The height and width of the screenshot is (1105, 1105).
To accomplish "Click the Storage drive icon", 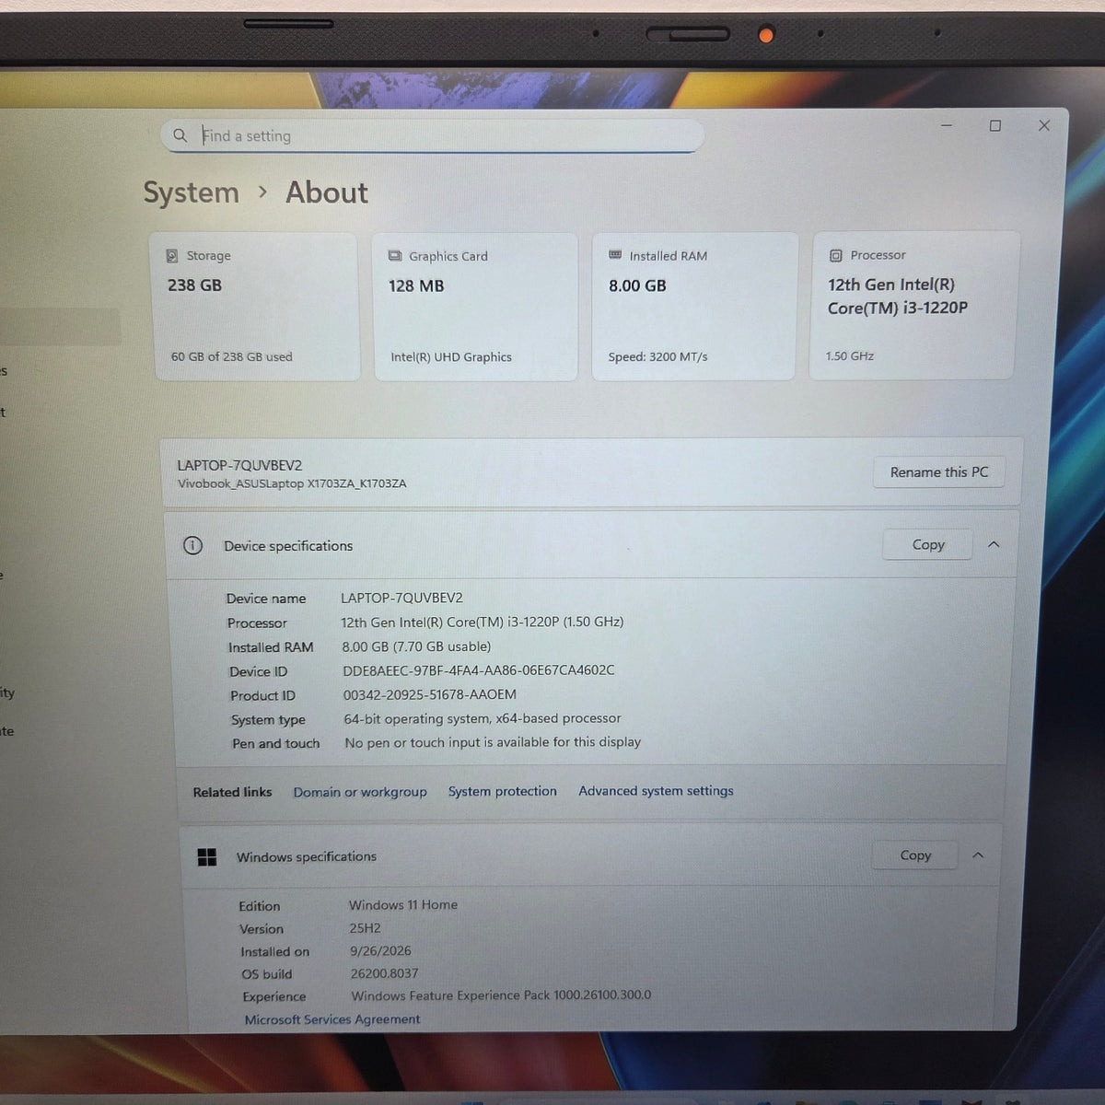I will (x=172, y=256).
